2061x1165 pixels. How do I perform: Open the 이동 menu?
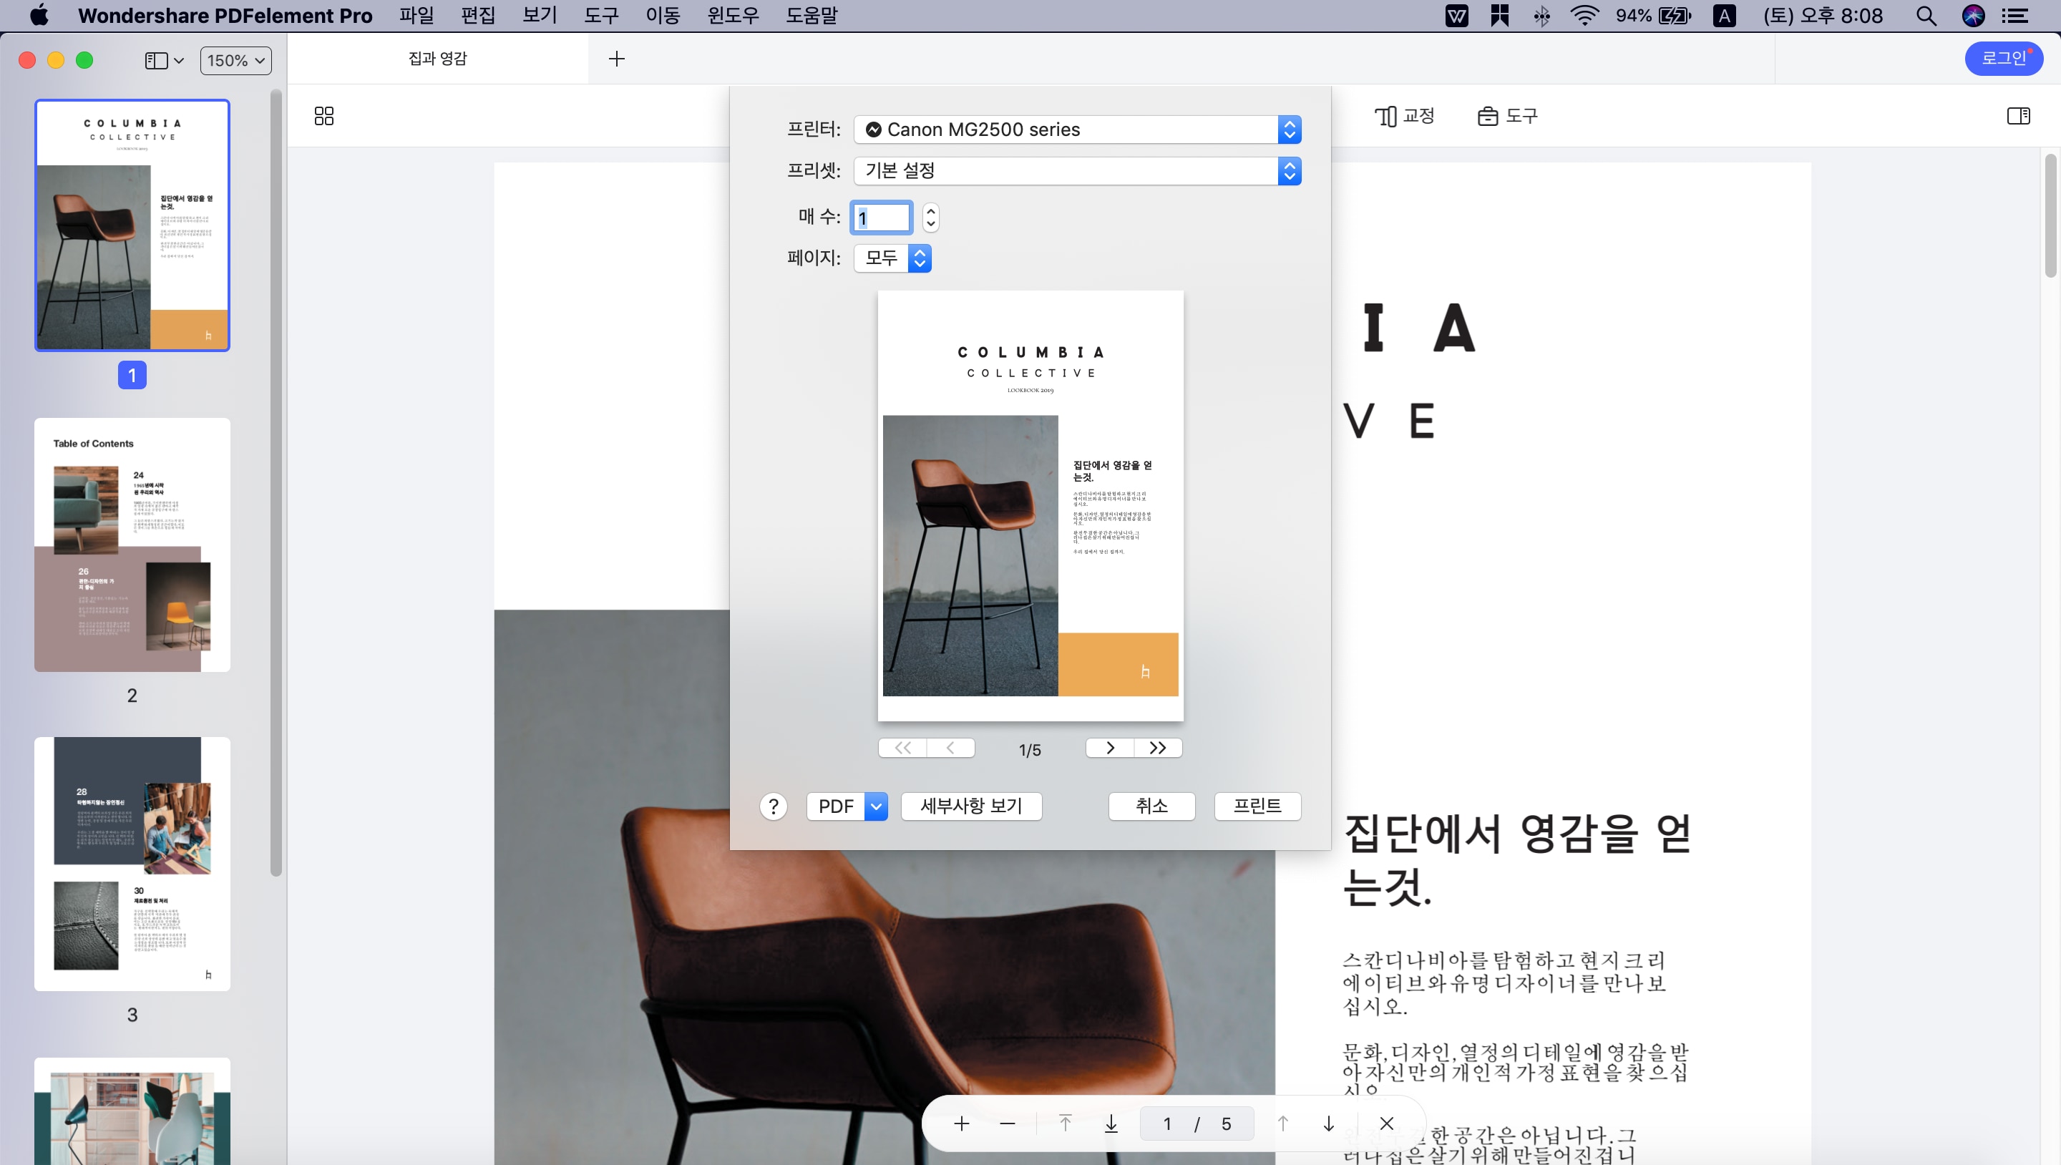pos(663,15)
